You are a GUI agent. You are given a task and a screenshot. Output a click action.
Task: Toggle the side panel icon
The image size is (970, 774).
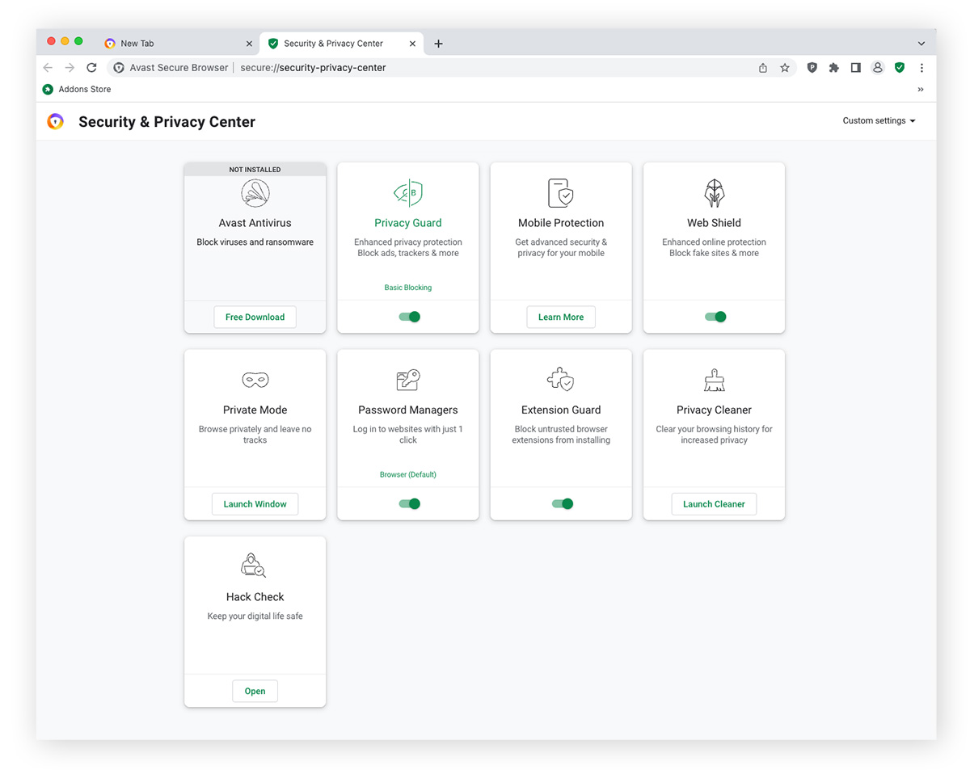pyautogui.click(x=855, y=68)
